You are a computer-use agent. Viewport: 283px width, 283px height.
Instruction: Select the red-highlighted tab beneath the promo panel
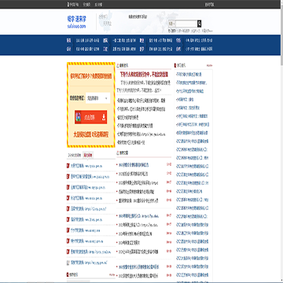[88, 155]
